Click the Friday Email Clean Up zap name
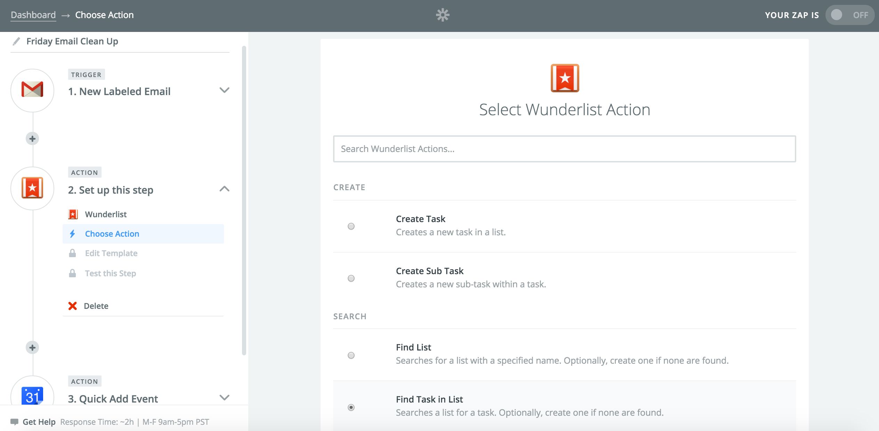The width and height of the screenshot is (879, 431). click(x=72, y=41)
